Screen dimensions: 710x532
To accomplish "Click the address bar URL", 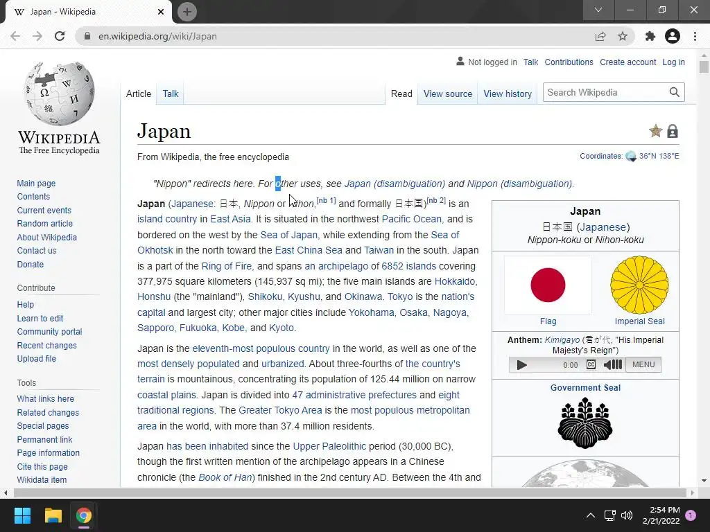I will point(157,36).
